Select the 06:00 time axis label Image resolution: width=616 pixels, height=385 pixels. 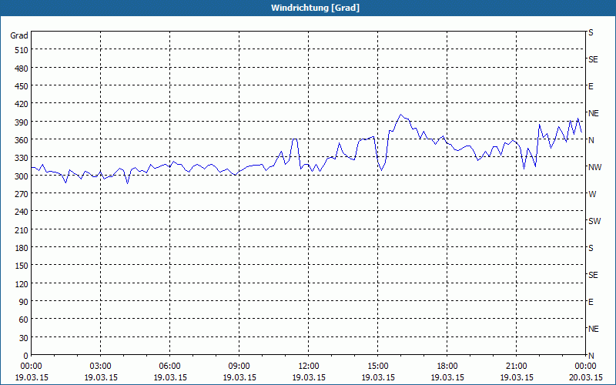[x=169, y=367]
